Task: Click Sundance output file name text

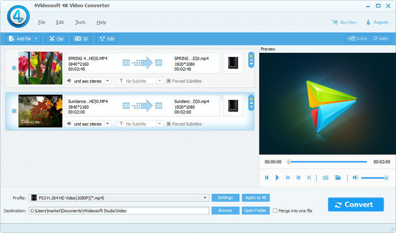Action: coord(191,101)
